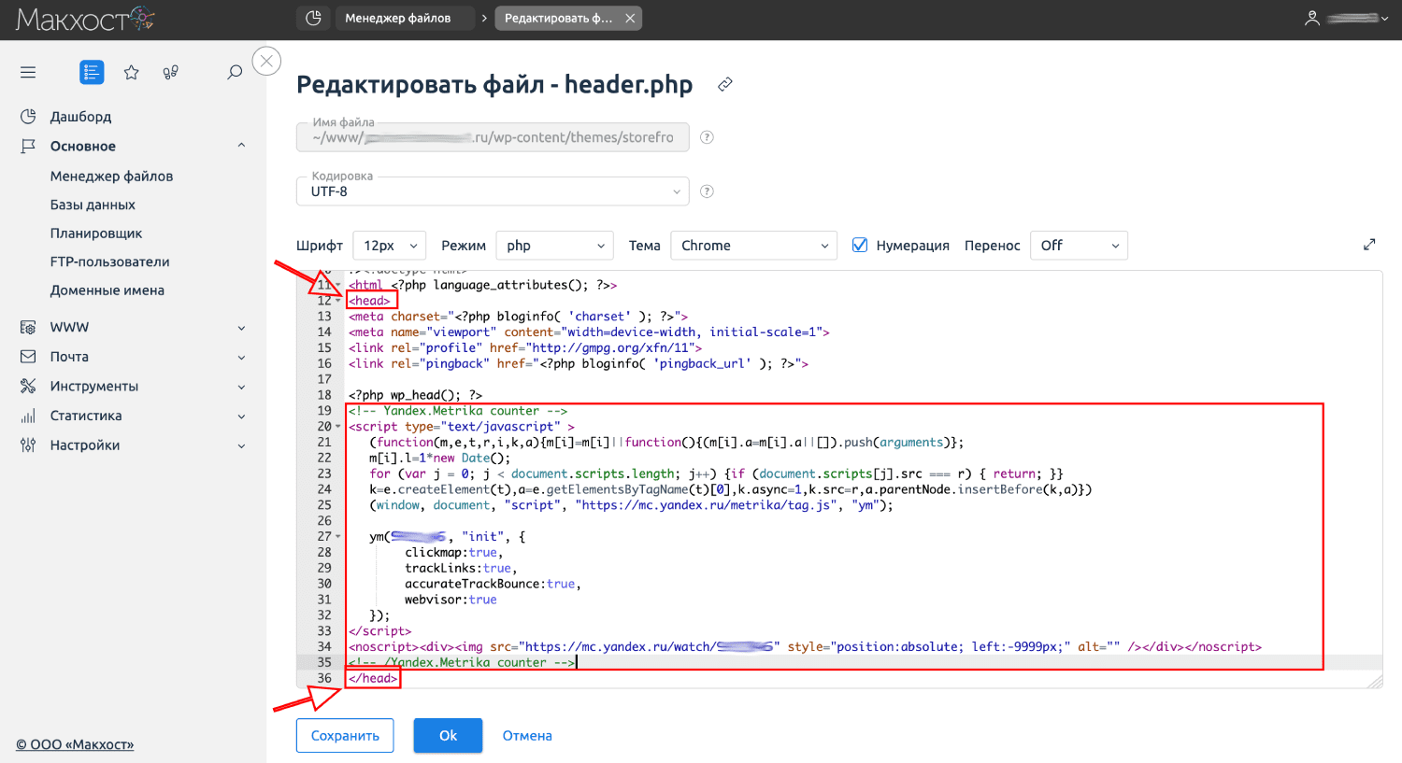Expand editor to fullscreen
The height and width of the screenshot is (763, 1402).
coord(1369,245)
